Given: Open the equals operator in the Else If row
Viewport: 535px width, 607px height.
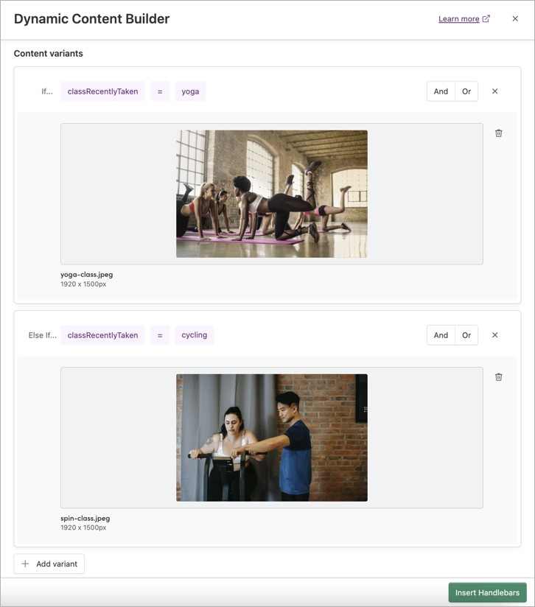Looking at the screenshot, I should tap(160, 335).
